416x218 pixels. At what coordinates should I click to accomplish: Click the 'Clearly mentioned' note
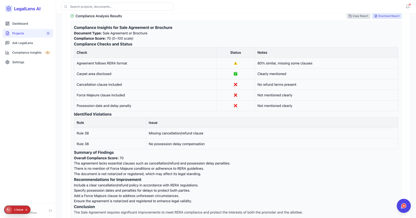[272, 74]
